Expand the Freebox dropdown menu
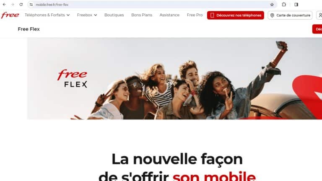The width and height of the screenshot is (322, 181). pos(87,15)
